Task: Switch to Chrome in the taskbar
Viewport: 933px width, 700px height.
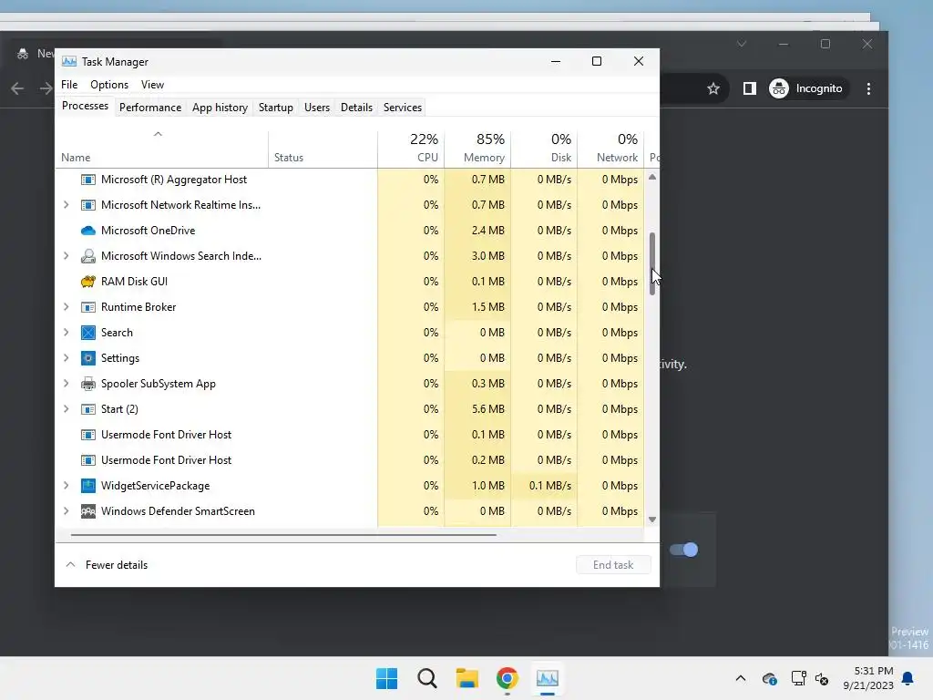Action: tap(507, 678)
